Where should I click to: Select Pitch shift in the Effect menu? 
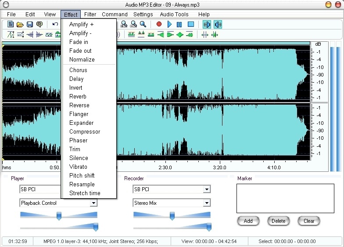tap(89, 175)
